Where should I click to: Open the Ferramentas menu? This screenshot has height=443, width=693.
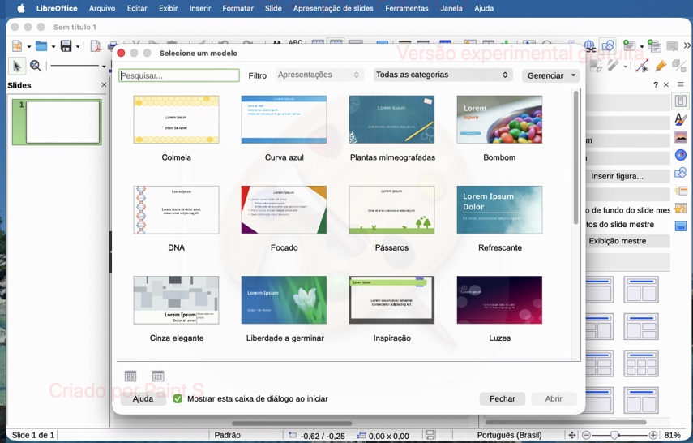click(407, 8)
